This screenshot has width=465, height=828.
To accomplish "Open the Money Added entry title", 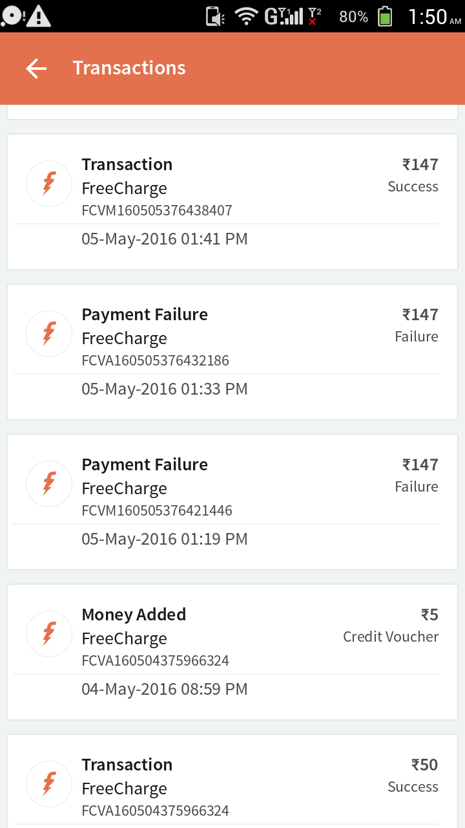I will pyautogui.click(x=134, y=615).
